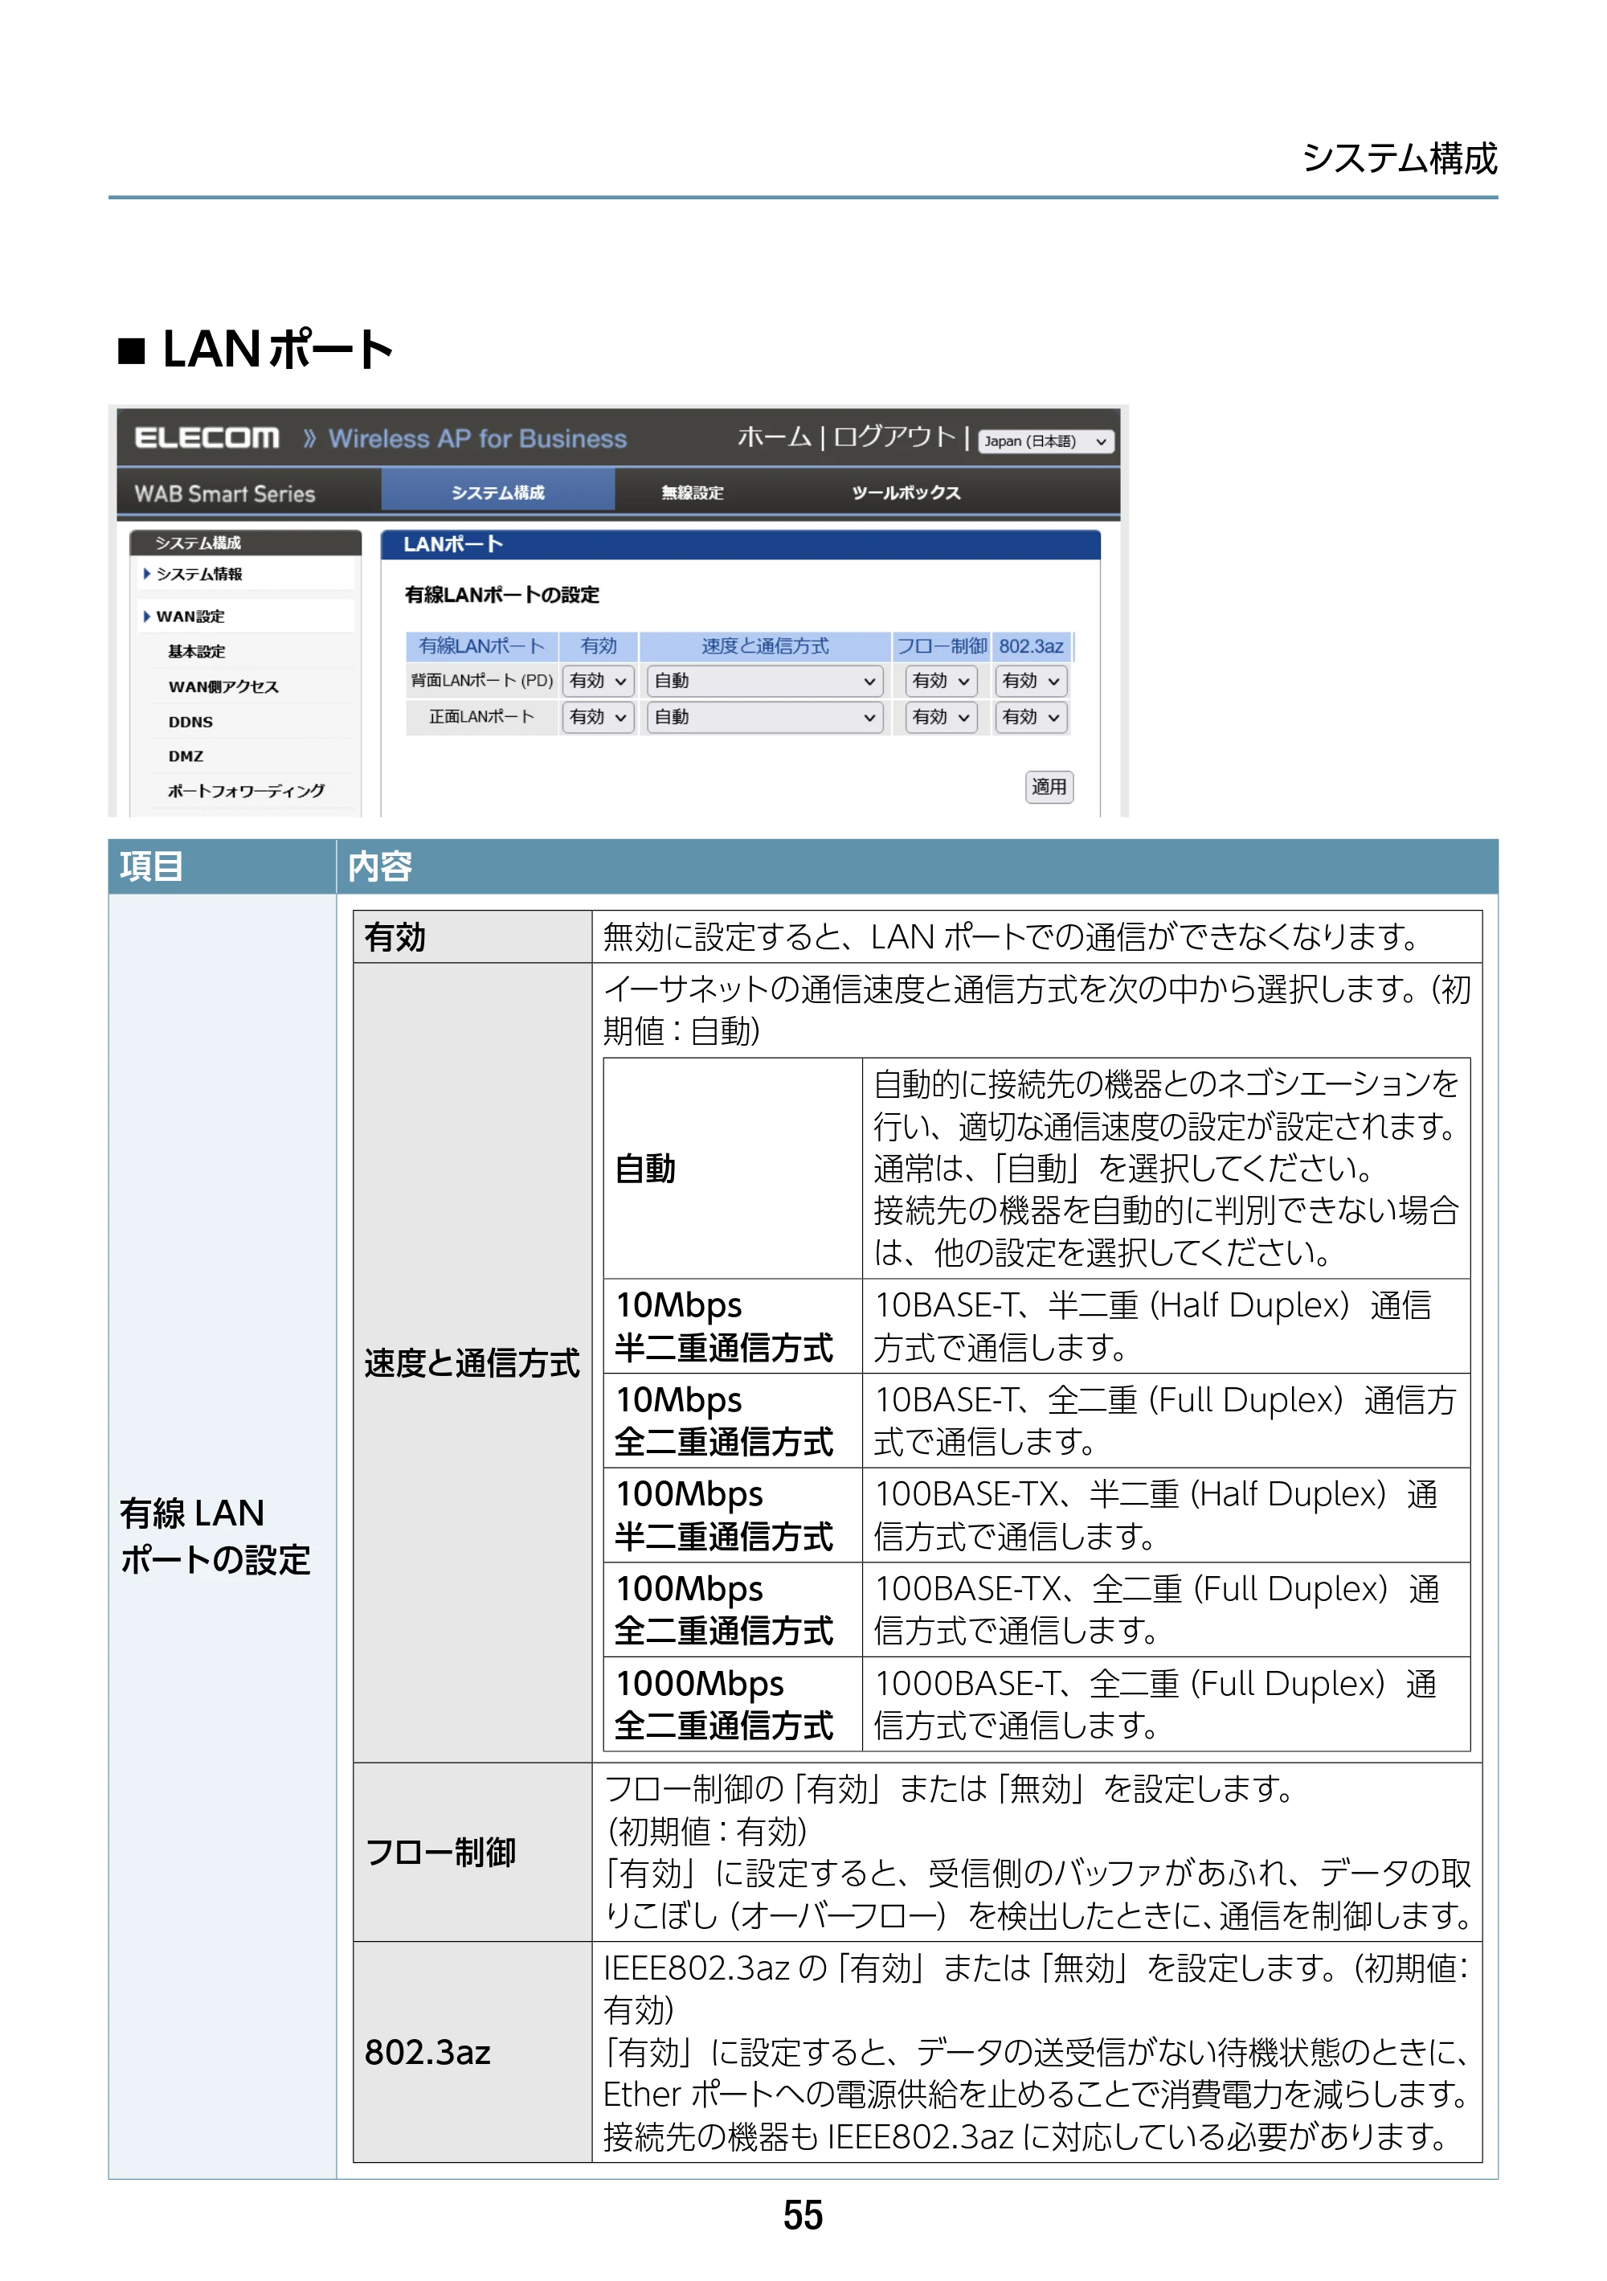
Task: Switch to the 無線設定 tab
Action: click(x=693, y=493)
